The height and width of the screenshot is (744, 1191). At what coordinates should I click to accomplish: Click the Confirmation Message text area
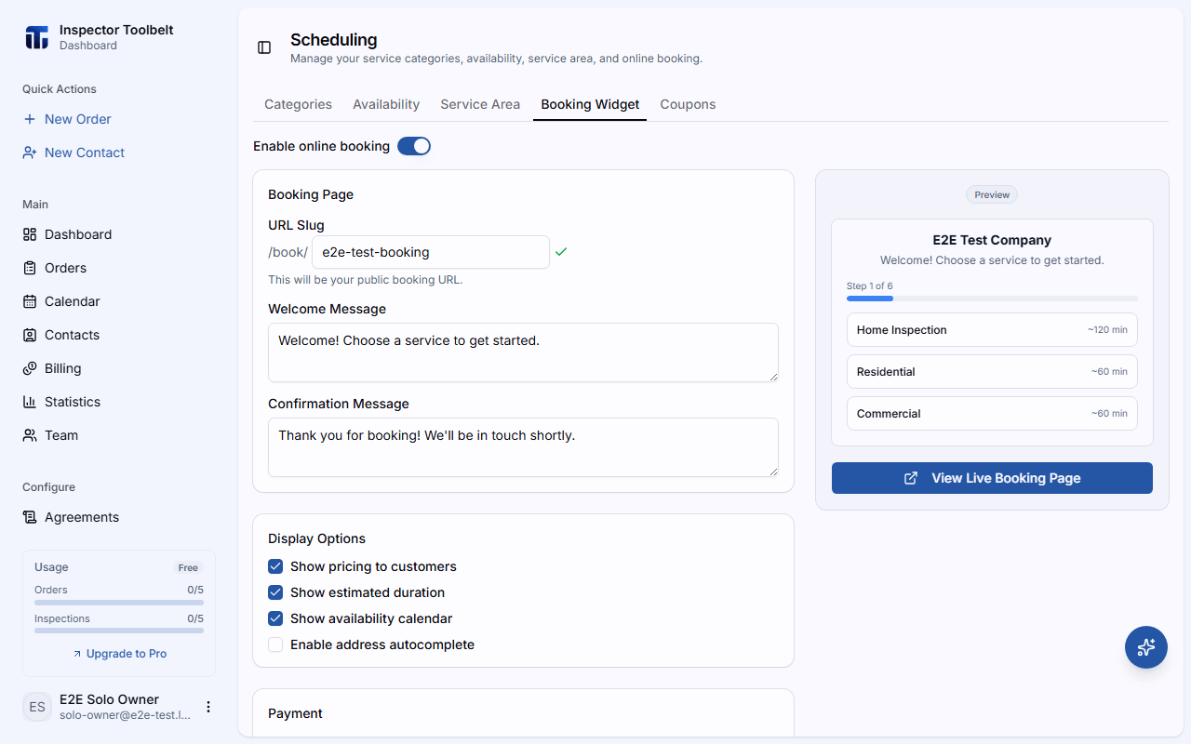tap(523, 447)
